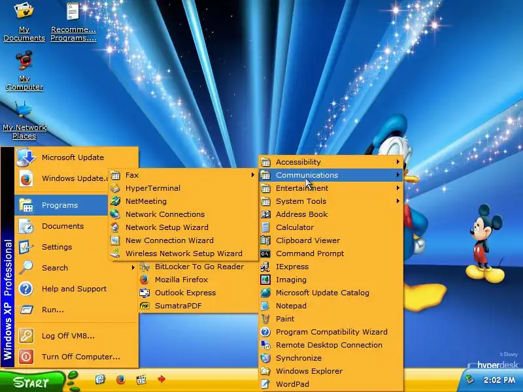Viewport: 523px width, 392px height.
Task: Click the Start button
Action: point(32,382)
